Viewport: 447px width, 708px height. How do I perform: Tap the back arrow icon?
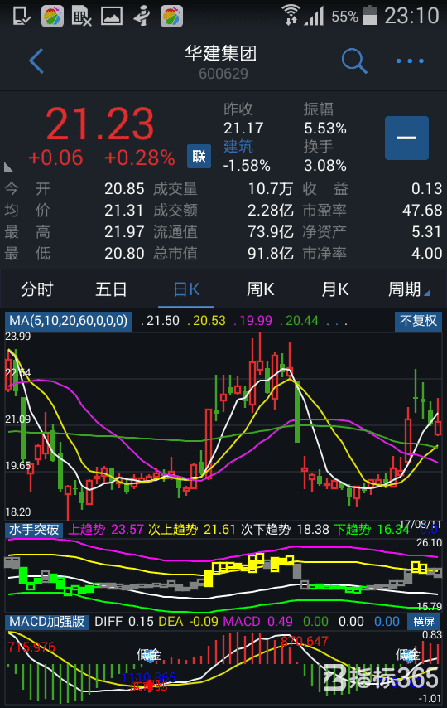[36, 61]
